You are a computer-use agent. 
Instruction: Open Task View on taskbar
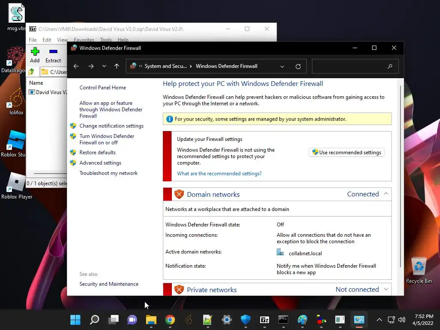tap(113, 320)
